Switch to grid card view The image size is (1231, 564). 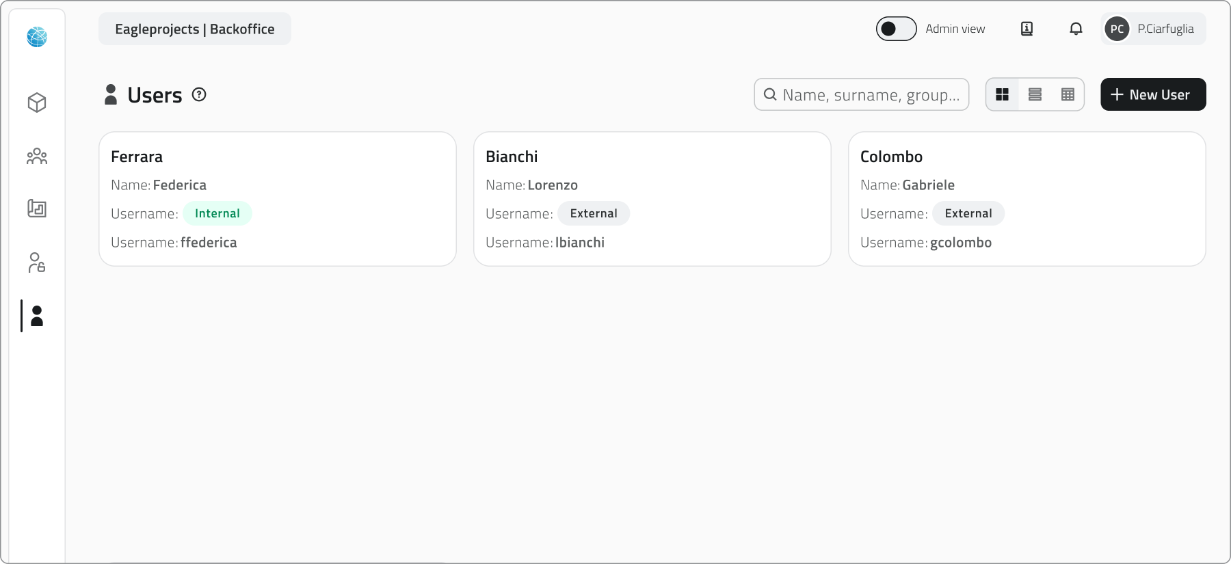(1003, 94)
